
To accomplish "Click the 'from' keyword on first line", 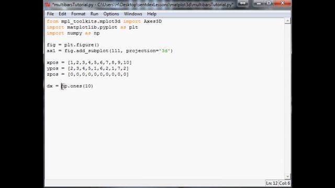I will [52, 21].
